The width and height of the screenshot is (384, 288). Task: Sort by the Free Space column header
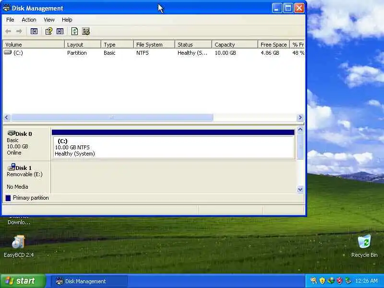274,45
